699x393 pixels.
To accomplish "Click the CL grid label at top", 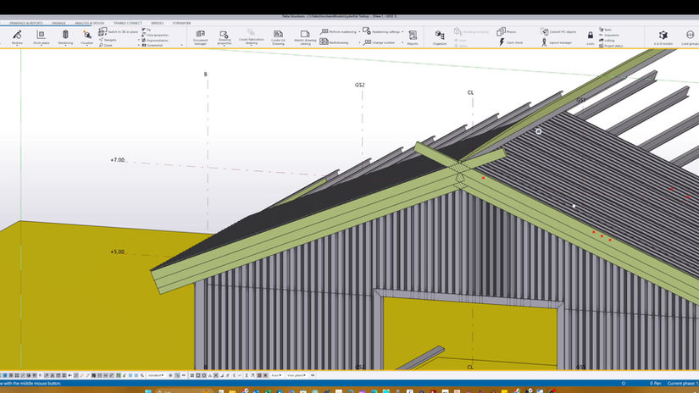I will point(470,92).
